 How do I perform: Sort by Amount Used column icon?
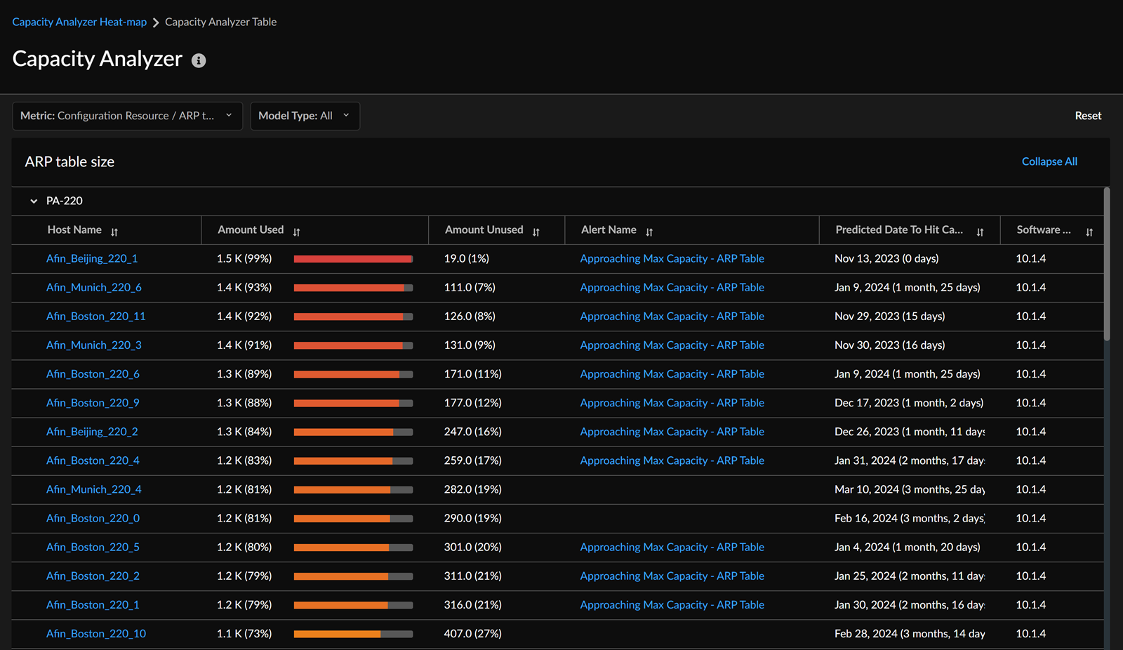[296, 232]
